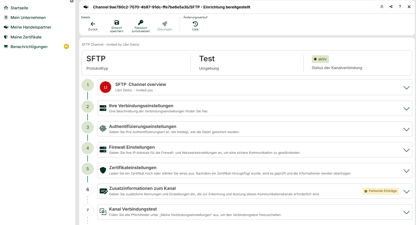The width and height of the screenshot is (416, 225).
Task: Click the shield icon of Zertifikateinstellungen
Action: click(x=103, y=170)
